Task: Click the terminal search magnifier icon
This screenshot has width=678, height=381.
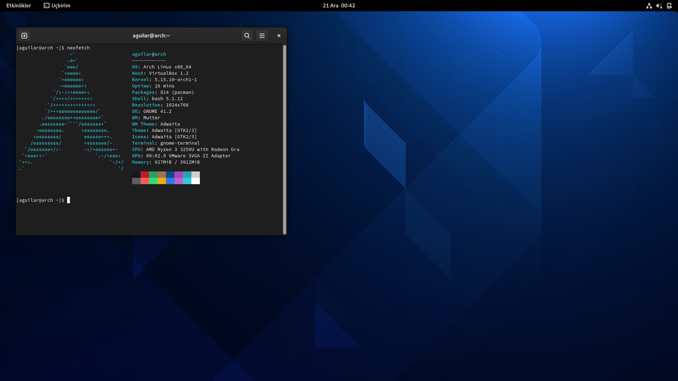Action: coord(247,36)
